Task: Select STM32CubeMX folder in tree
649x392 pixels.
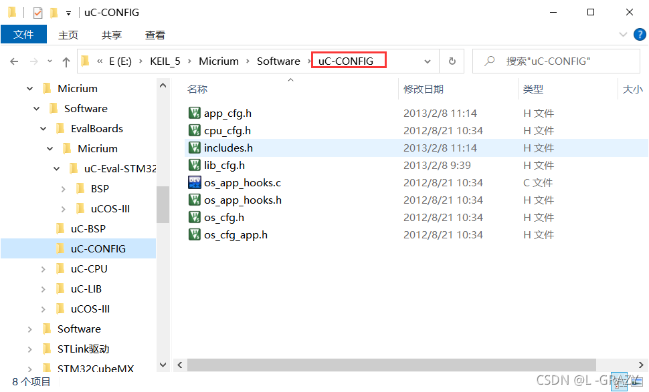Action: click(96, 368)
